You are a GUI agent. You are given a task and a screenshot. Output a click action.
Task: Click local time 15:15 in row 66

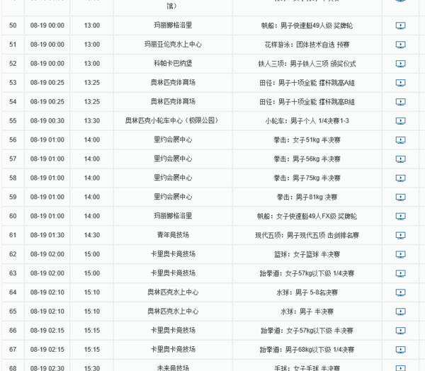click(92, 331)
